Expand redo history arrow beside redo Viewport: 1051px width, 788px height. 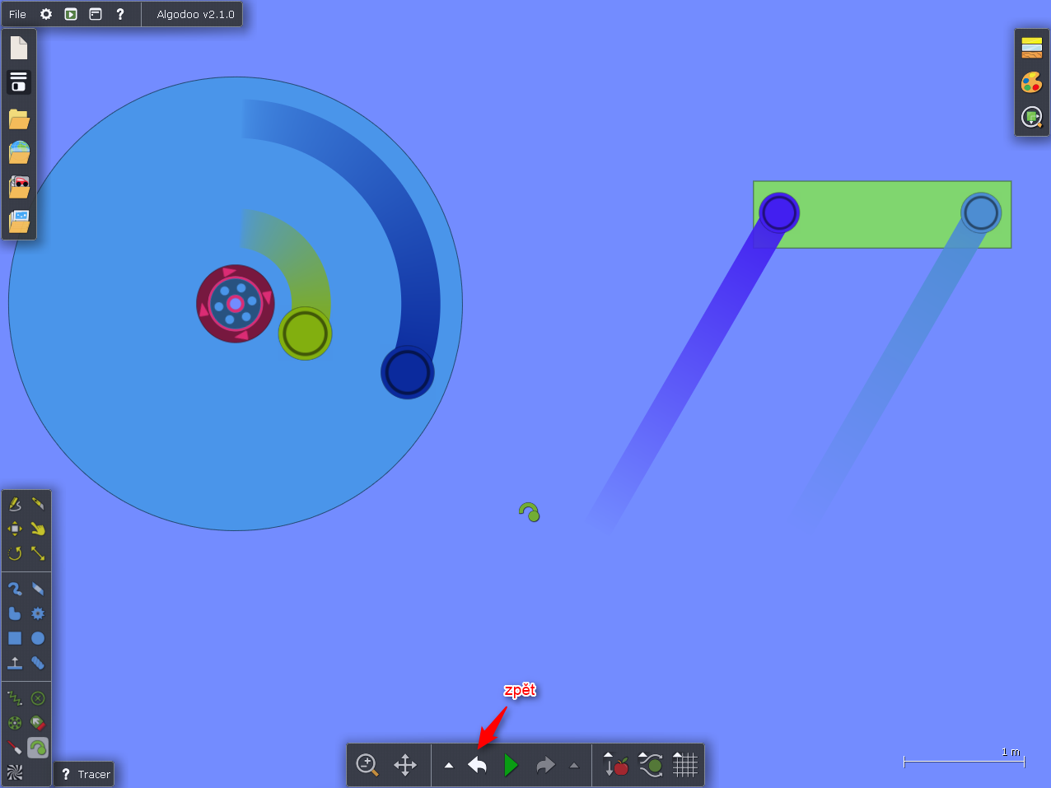pos(574,765)
